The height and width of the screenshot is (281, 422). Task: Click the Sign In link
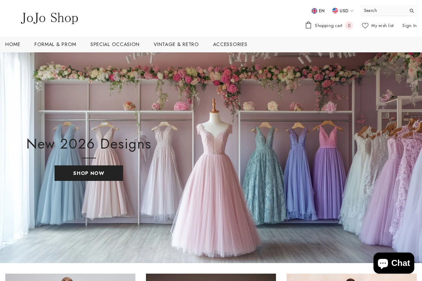click(409, 25)
